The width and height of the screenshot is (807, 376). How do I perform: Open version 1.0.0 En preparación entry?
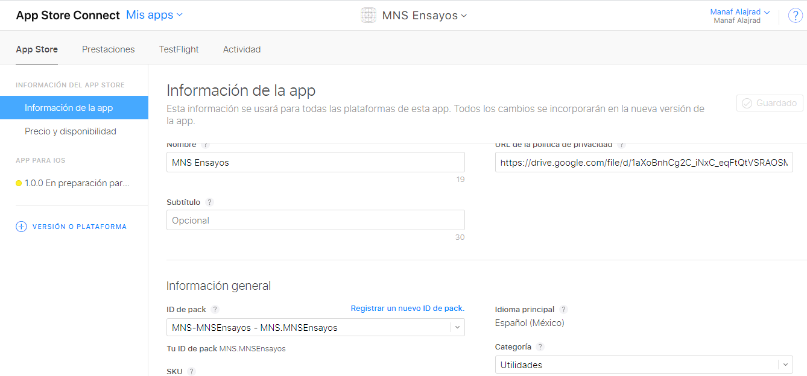point(74,183)
